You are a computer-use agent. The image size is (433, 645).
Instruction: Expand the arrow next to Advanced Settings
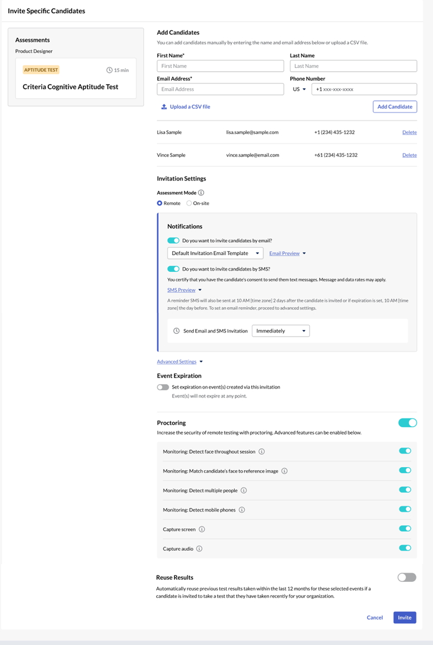point(201,362)
